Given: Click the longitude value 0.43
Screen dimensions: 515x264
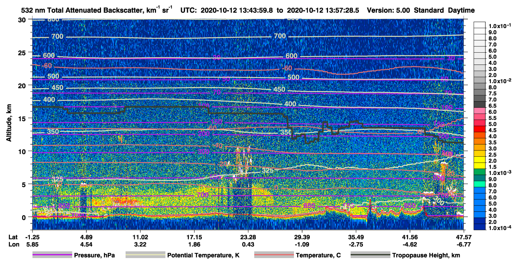Looking at the screenshot, I should [248, 244].
